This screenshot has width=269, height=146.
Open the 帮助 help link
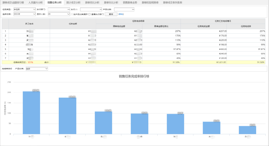point(121,14)
